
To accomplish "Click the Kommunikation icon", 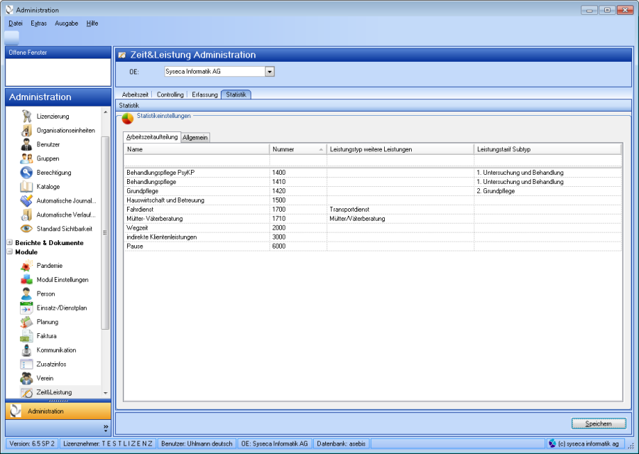I will 26,350.
